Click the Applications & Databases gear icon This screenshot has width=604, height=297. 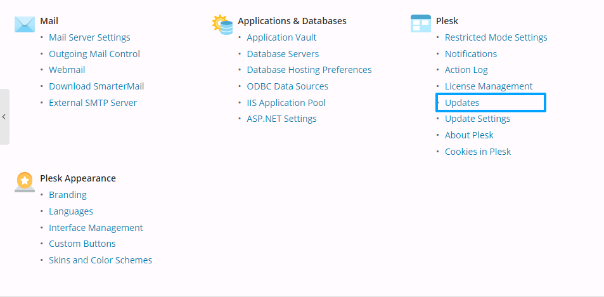[222, 25]
